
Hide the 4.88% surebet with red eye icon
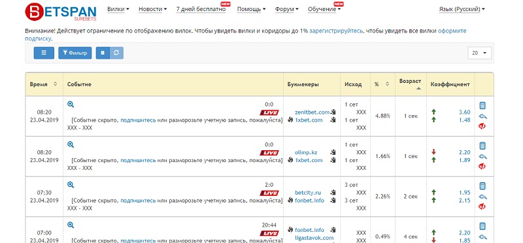tap(482, 126)
